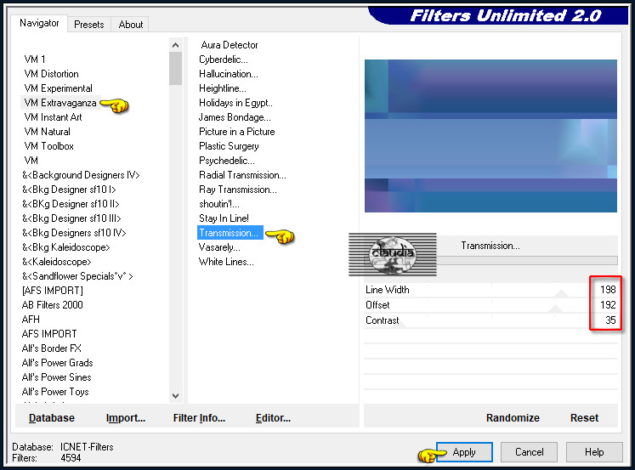Open Help
Image resolution: width=635 pixels, height=470 pixels.
(x=594, y=452)
